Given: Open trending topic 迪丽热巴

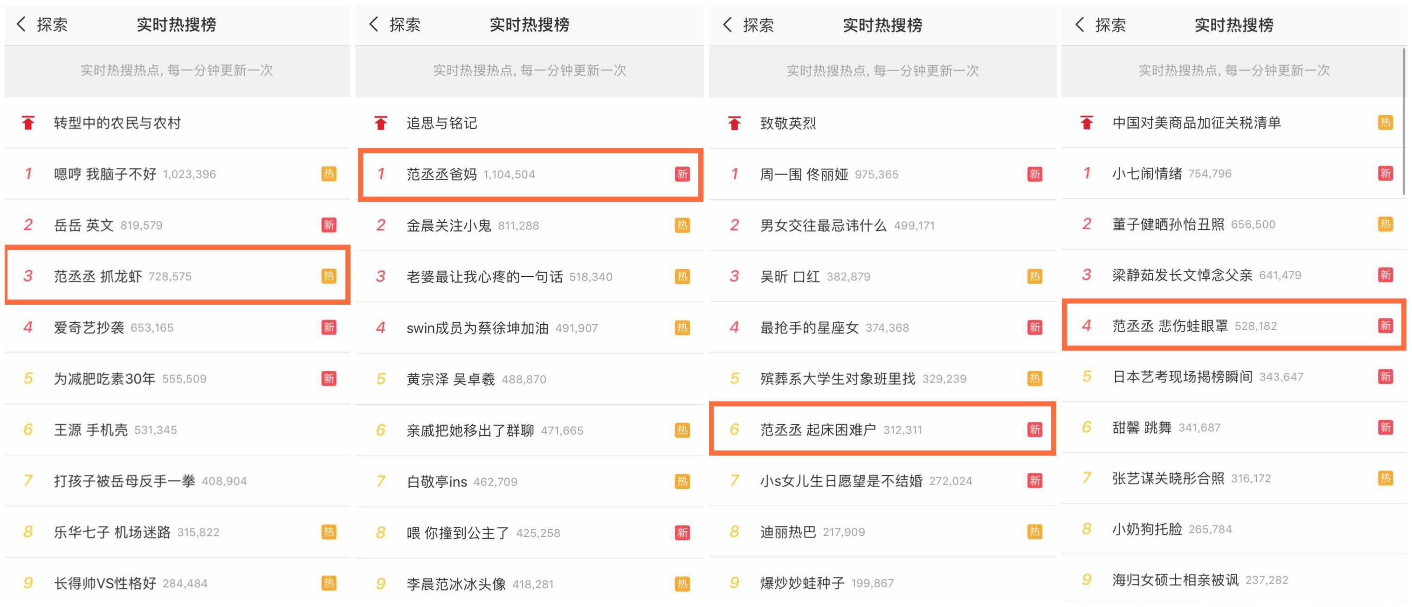Looking at the screenshot, I should (788, 532).
